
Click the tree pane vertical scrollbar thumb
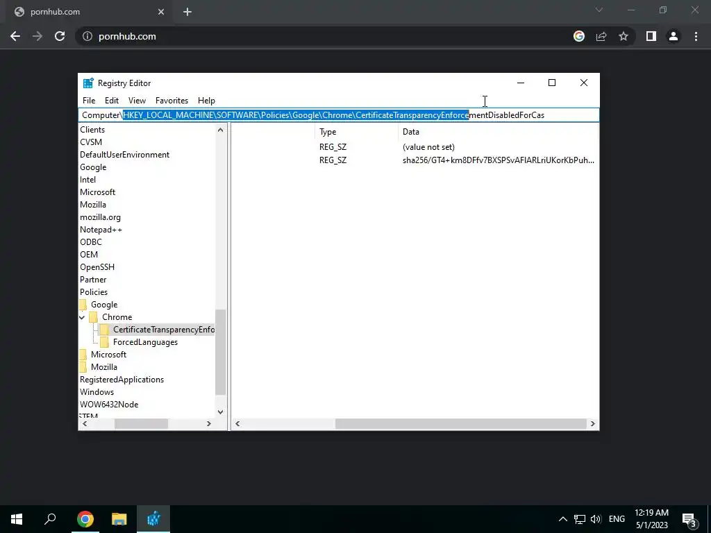[220, 353]
